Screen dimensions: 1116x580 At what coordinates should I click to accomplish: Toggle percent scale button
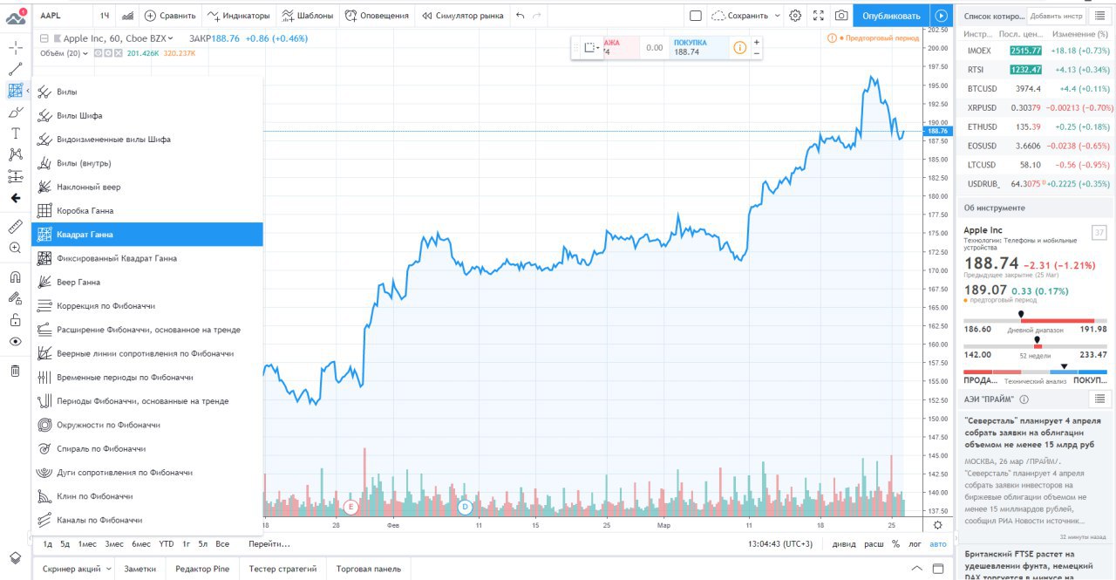pyautogui.click(x=895, y=544)
